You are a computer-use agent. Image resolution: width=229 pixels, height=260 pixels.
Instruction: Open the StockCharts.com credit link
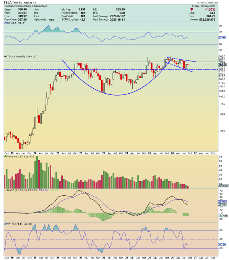208,3
